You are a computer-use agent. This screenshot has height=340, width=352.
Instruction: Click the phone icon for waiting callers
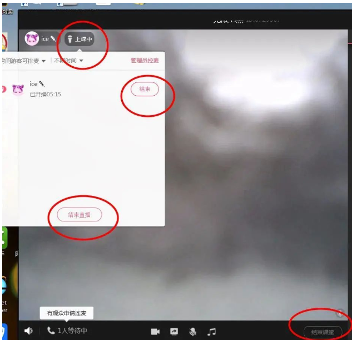pos(51,331)
